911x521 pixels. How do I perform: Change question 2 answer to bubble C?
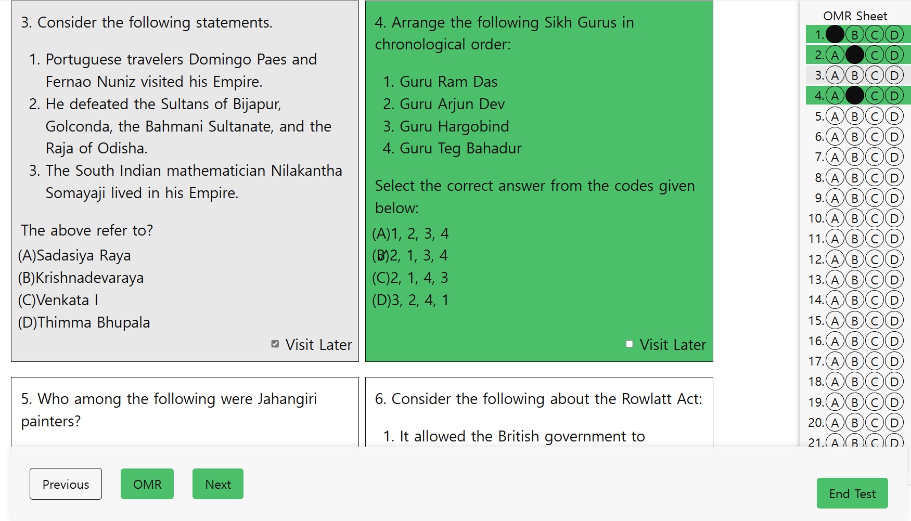pos(875,55)
